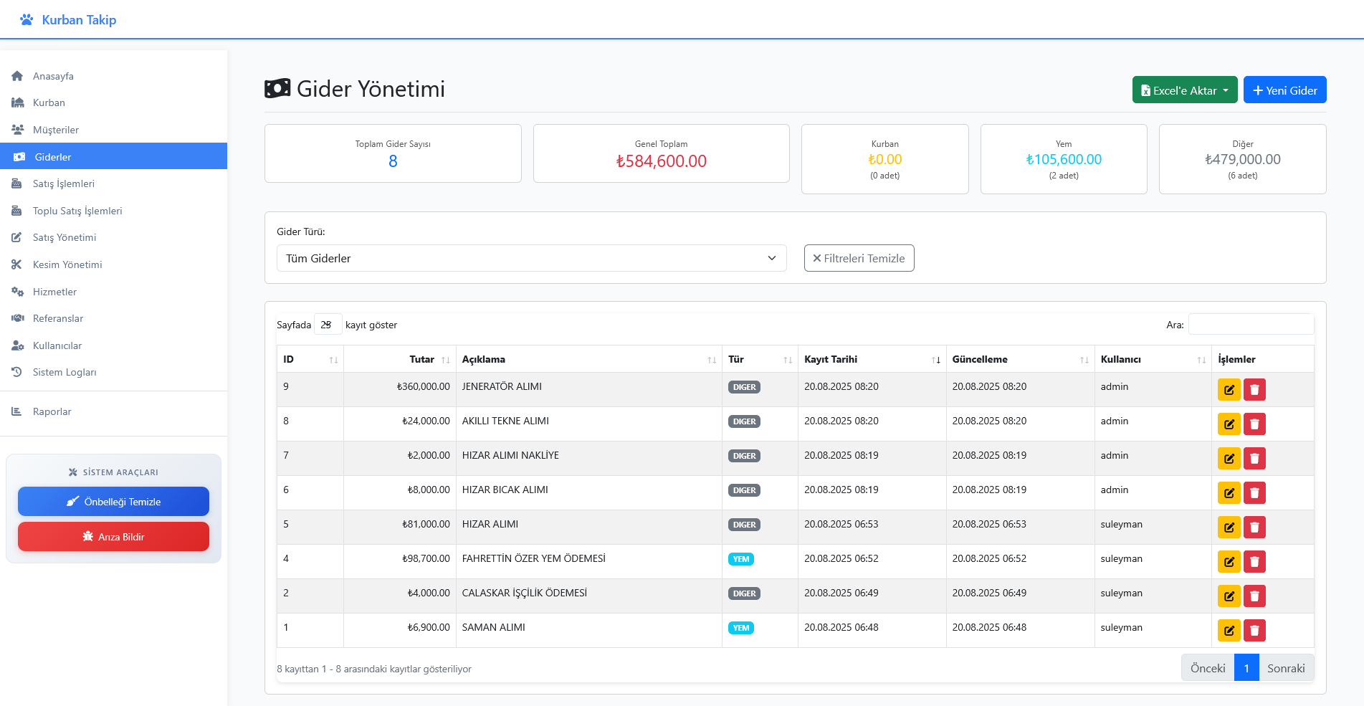Click the edit icon for JENERATÖR ALIMI row
1364x706 pixels.
[1229, 390]
